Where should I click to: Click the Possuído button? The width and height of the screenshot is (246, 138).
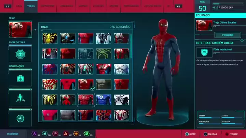click(x=228, y=35)
